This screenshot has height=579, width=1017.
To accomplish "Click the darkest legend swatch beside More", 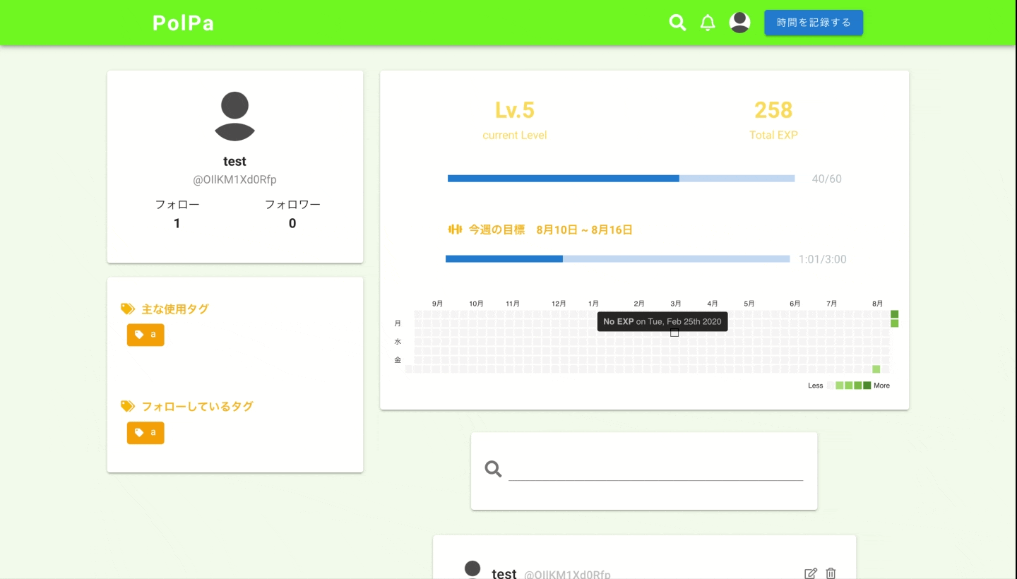I will click(x=867, y=386).
